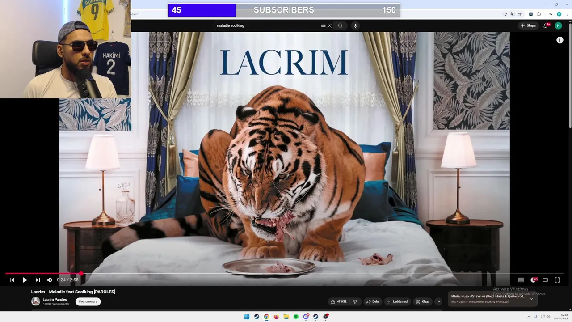Open the taskbar clock and date
This screenshot has height=322, width=572.
tap(561, 317)
